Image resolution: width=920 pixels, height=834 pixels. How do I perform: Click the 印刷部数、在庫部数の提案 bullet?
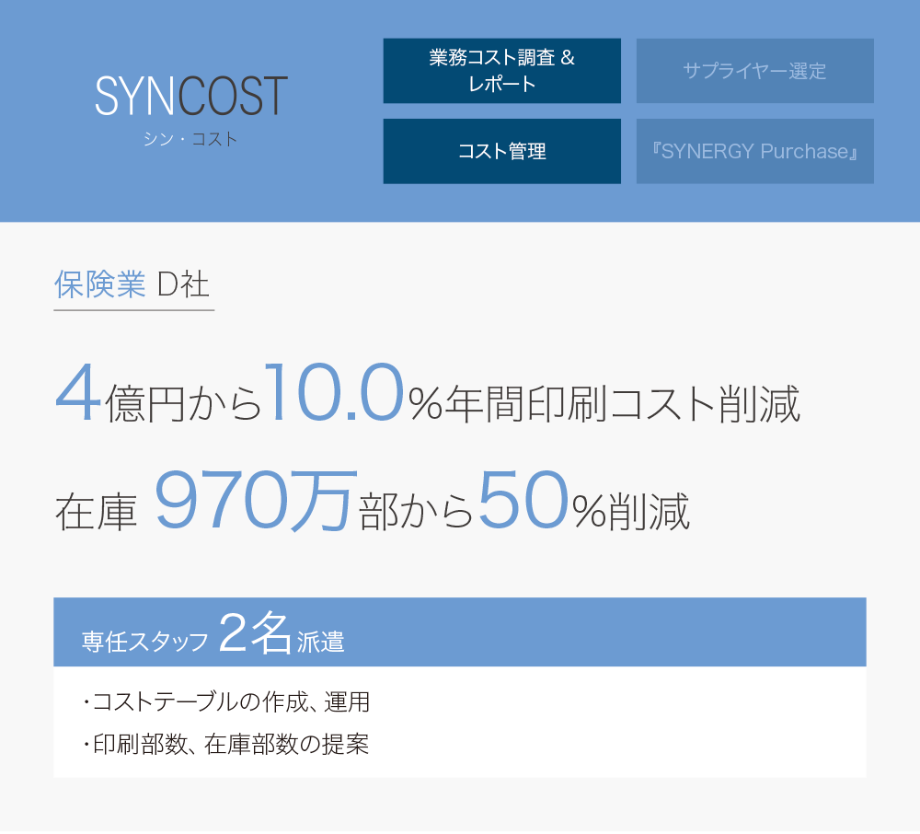coord(226,744)
